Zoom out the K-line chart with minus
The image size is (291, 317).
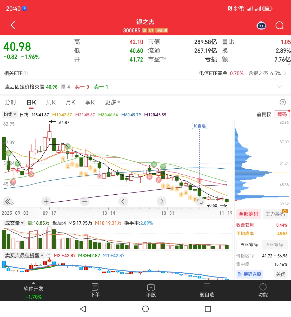[85, 201]
